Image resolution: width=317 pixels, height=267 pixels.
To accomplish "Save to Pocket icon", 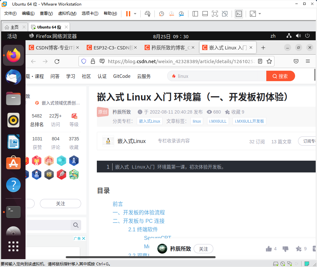I will click(296, 61).
